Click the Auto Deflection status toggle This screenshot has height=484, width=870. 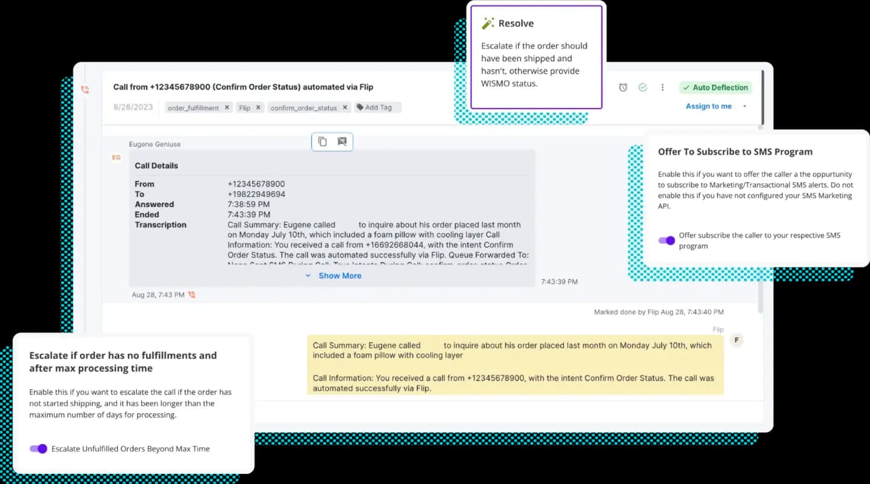pos(715,87)
